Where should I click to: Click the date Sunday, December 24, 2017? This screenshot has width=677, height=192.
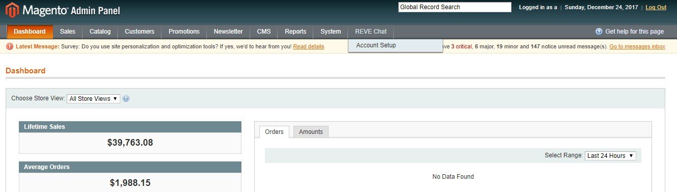[601, 7]
